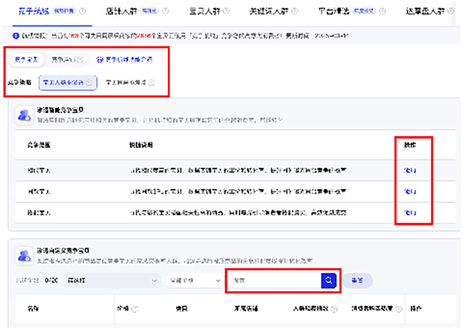Click help icon beside 店铺人群 tab
The width and height of the screenshot is (463, 330).
(166, 11)
